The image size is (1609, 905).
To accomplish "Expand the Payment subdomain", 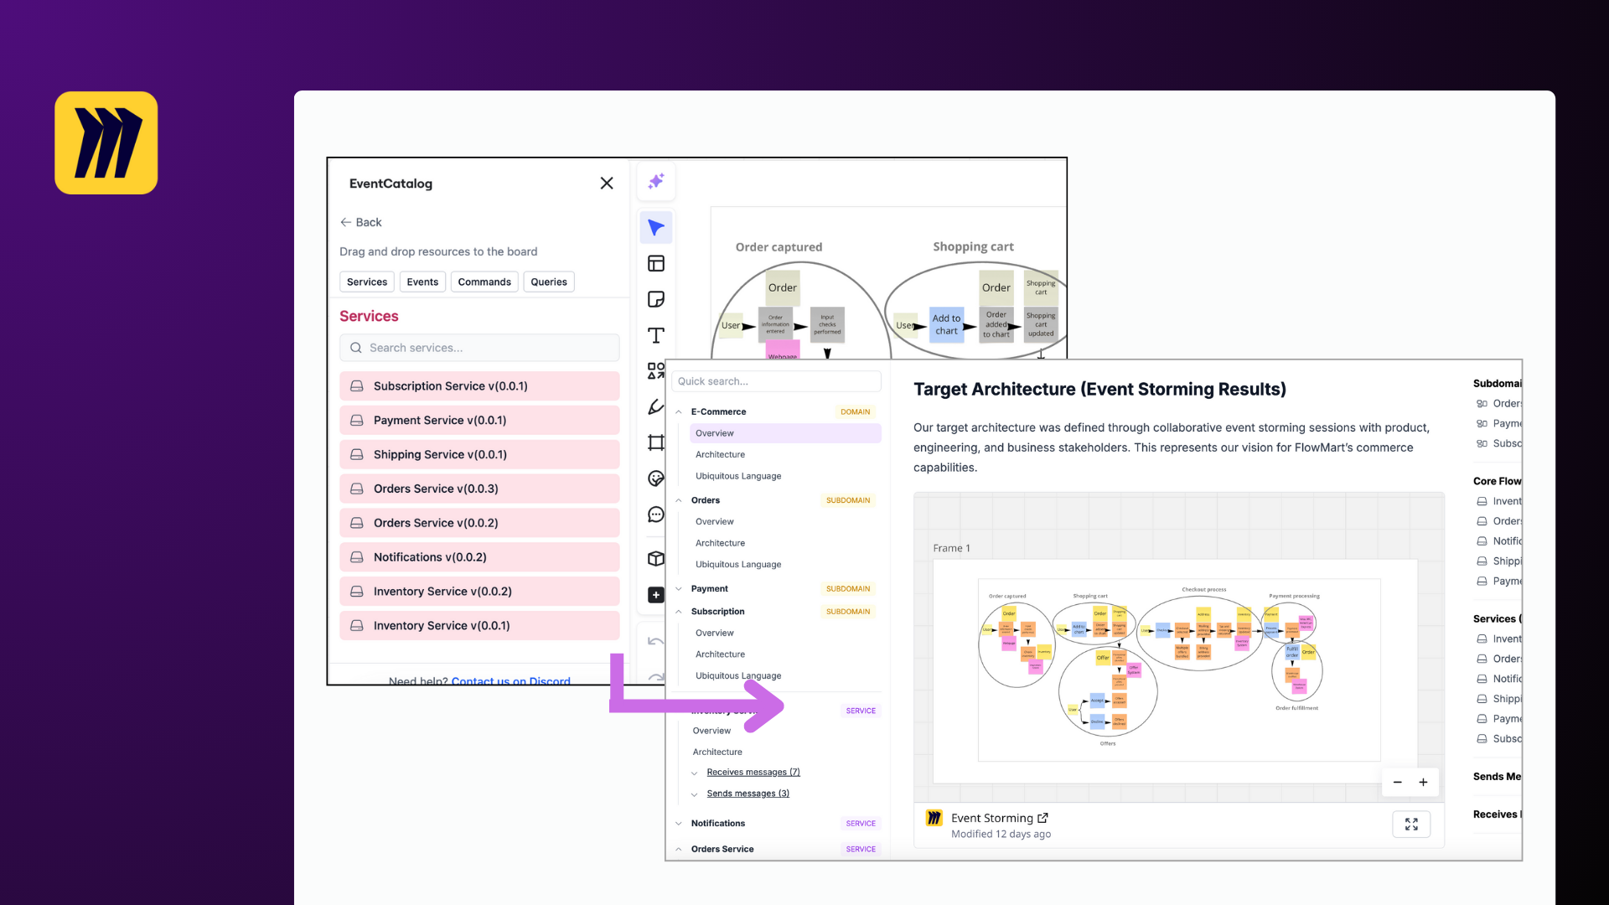I will (x=679, y=589).
